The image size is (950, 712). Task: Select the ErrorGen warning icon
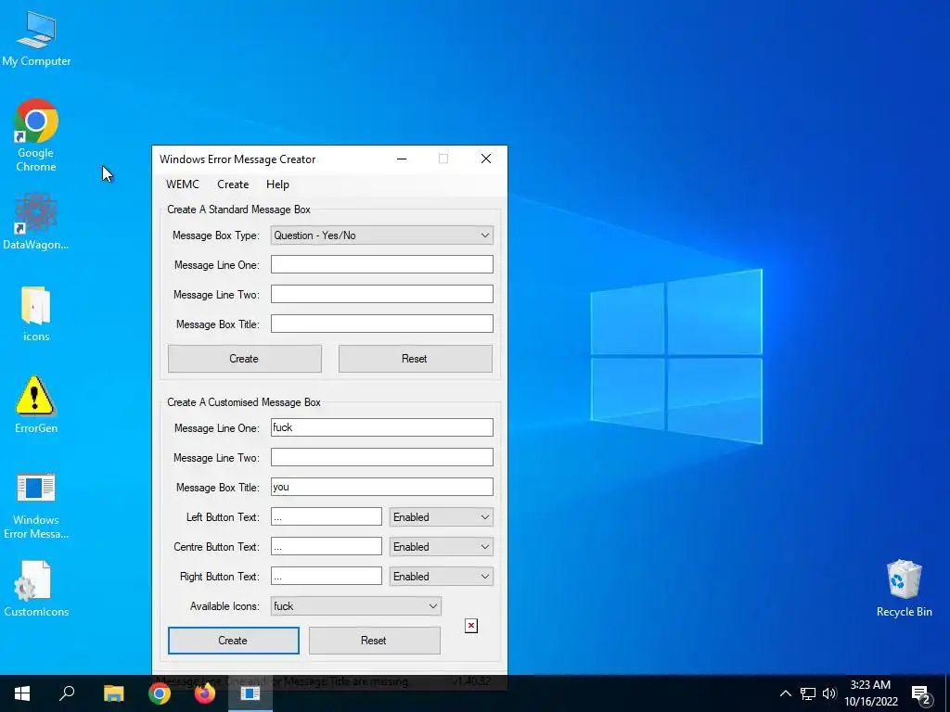click(x=36, y=404)
